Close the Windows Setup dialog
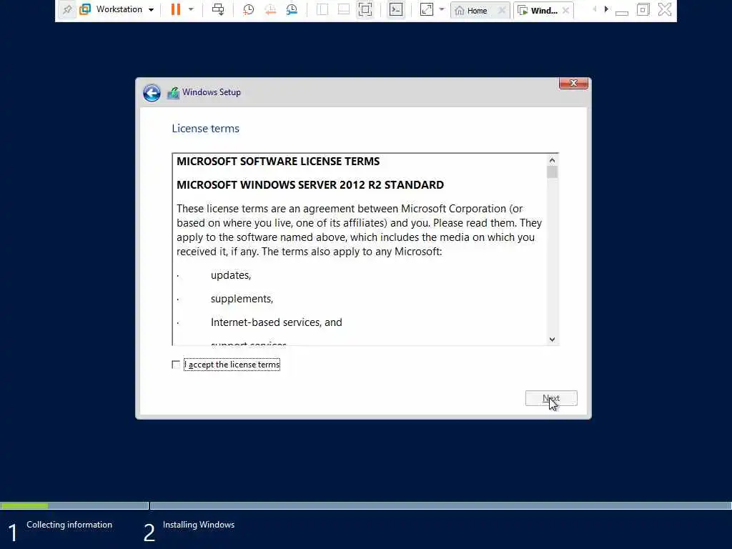The image size is (732, 549). click(573, 83)
